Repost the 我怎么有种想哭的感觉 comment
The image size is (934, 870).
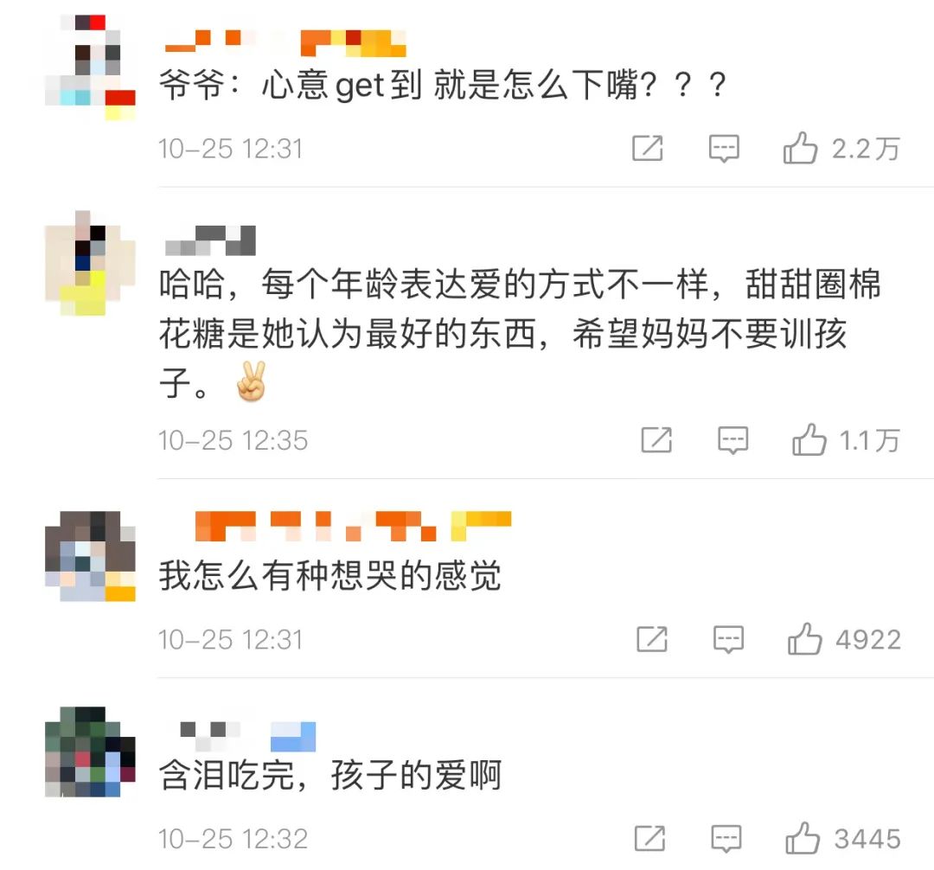[652, 640]
